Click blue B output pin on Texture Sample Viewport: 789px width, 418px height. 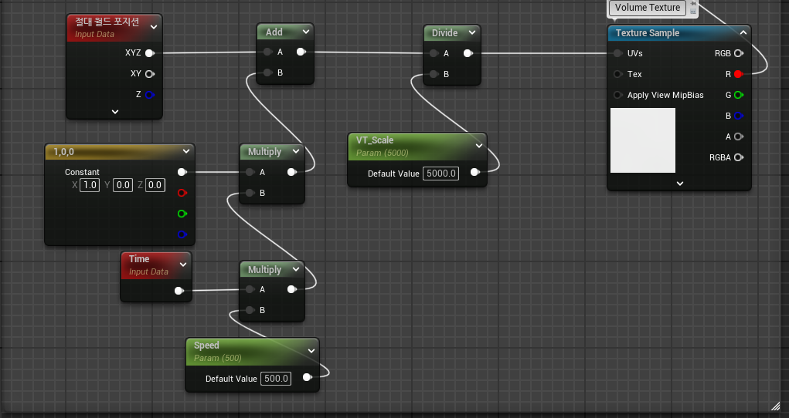point(738,116)
